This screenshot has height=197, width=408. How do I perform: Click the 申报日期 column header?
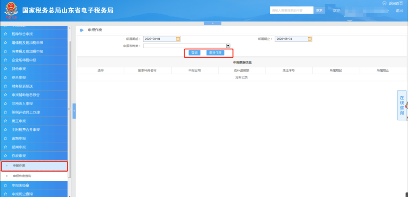point(195,71)
